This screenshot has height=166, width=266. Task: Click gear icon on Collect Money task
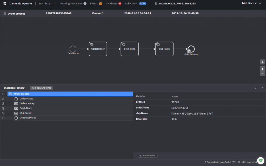pos(91,44)
